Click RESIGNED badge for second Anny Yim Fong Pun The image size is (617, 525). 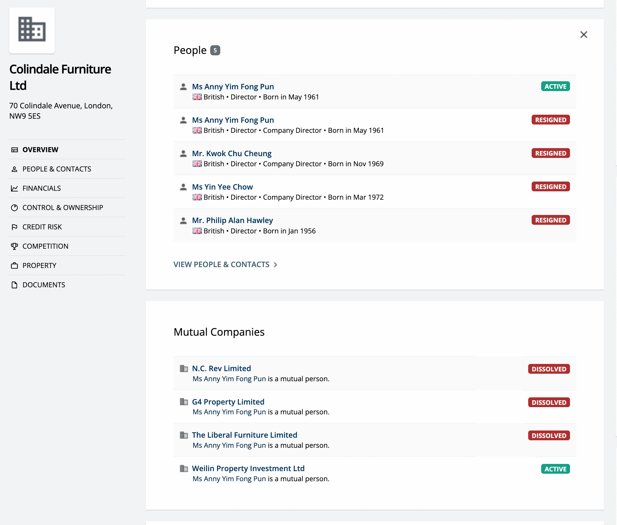coord(551,120)
